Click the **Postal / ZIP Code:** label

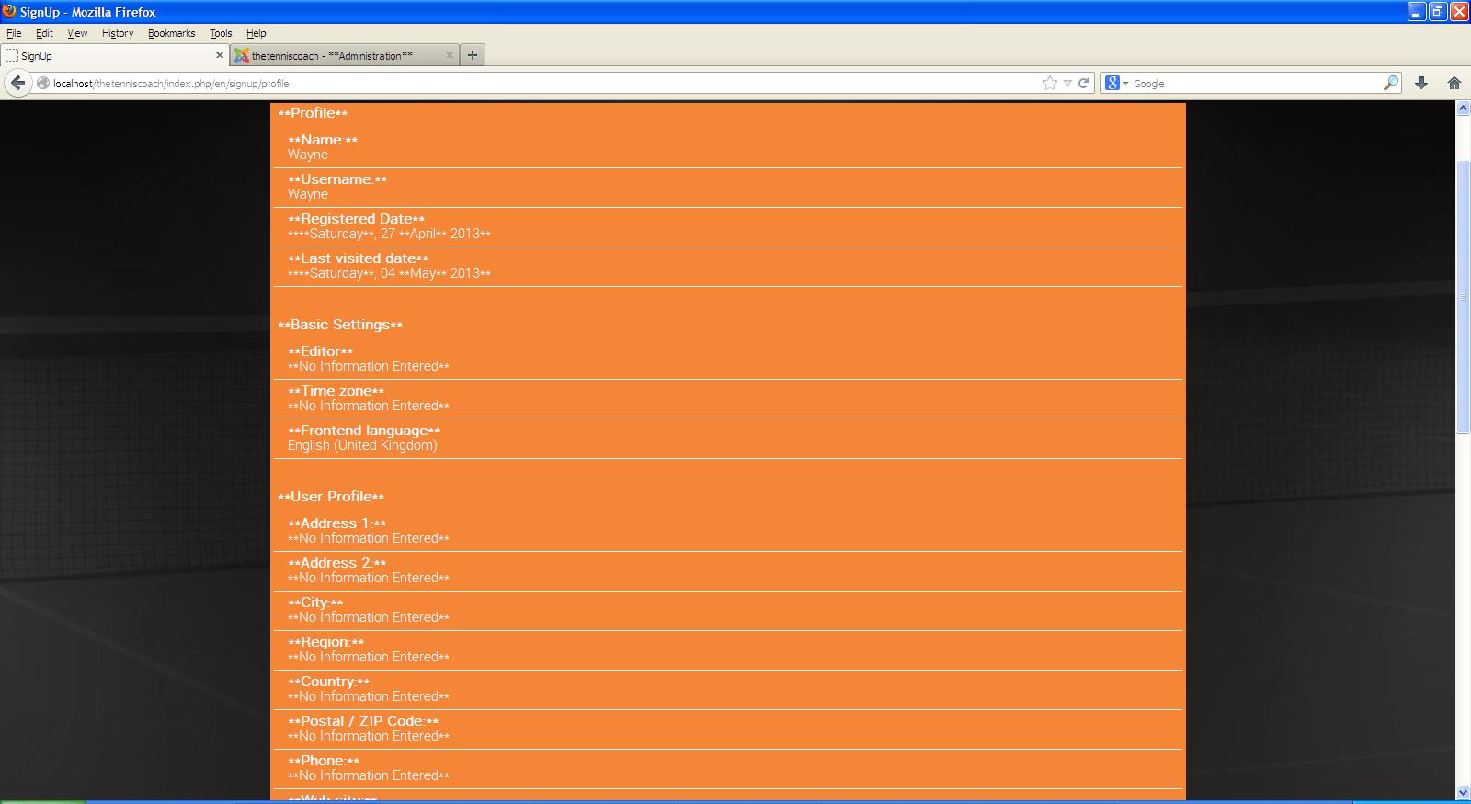tap(363, 721)
